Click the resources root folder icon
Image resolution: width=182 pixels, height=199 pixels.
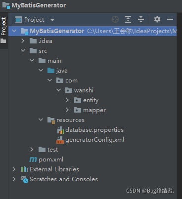tap(51, 120)
